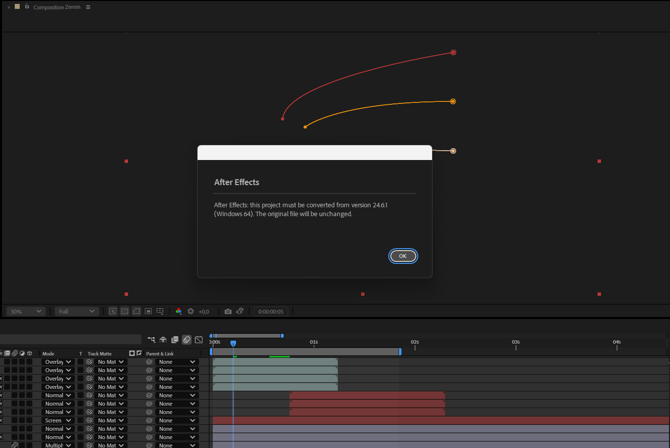Click track matte pick whip in Screen row
Screen dimensions: 670x448
pos(89,420)
